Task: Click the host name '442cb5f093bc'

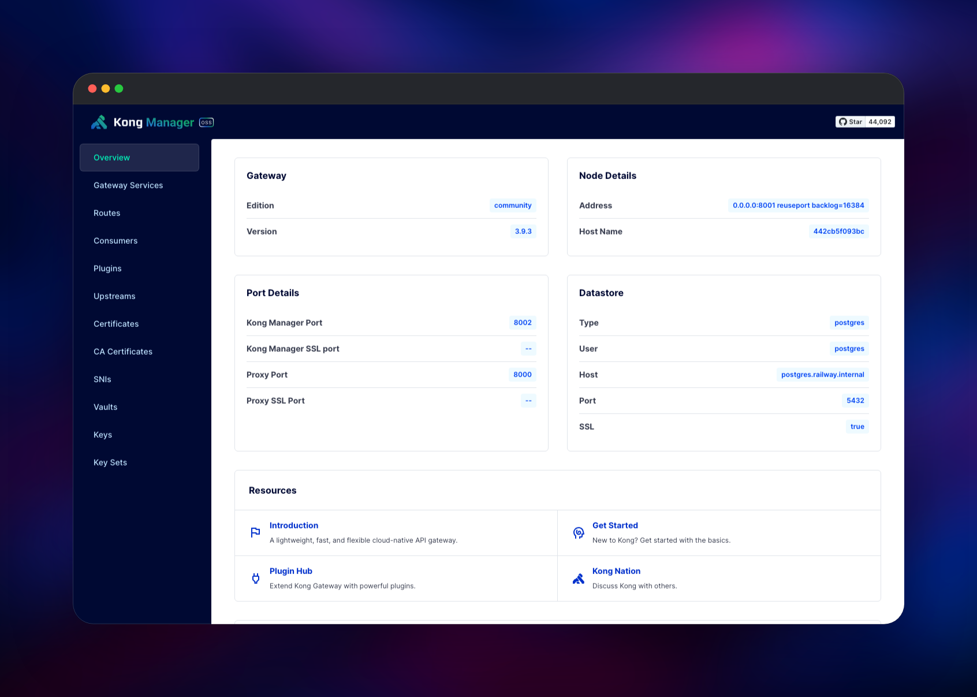Action: [839, 232]
